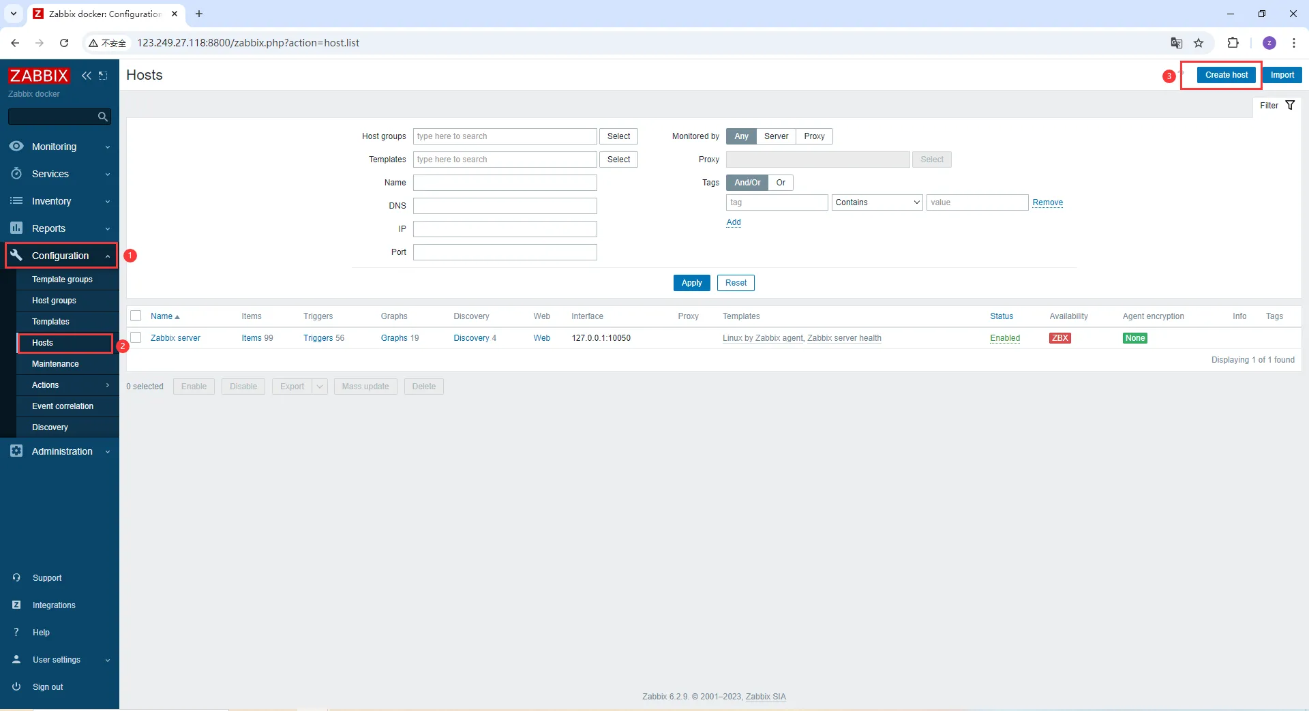Open the Chrome three-dot menu

tap(1294, 43)
